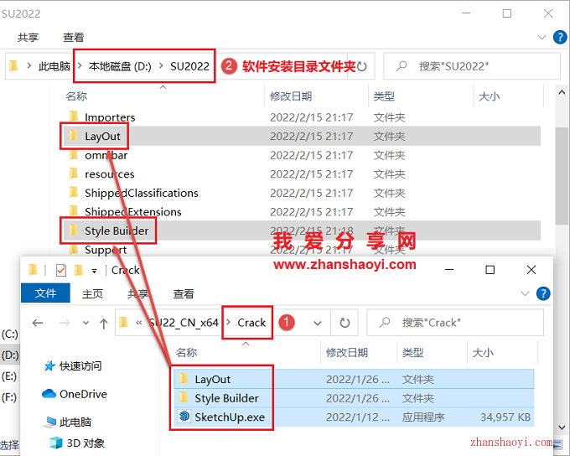
Task: Click the SU2022 window vertical scrollbar thumb
Action: click(x=562, y=176)
